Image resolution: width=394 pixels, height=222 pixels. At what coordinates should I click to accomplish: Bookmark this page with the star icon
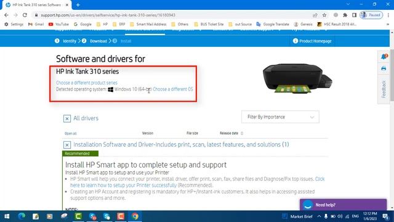click(x=324, y=15)
